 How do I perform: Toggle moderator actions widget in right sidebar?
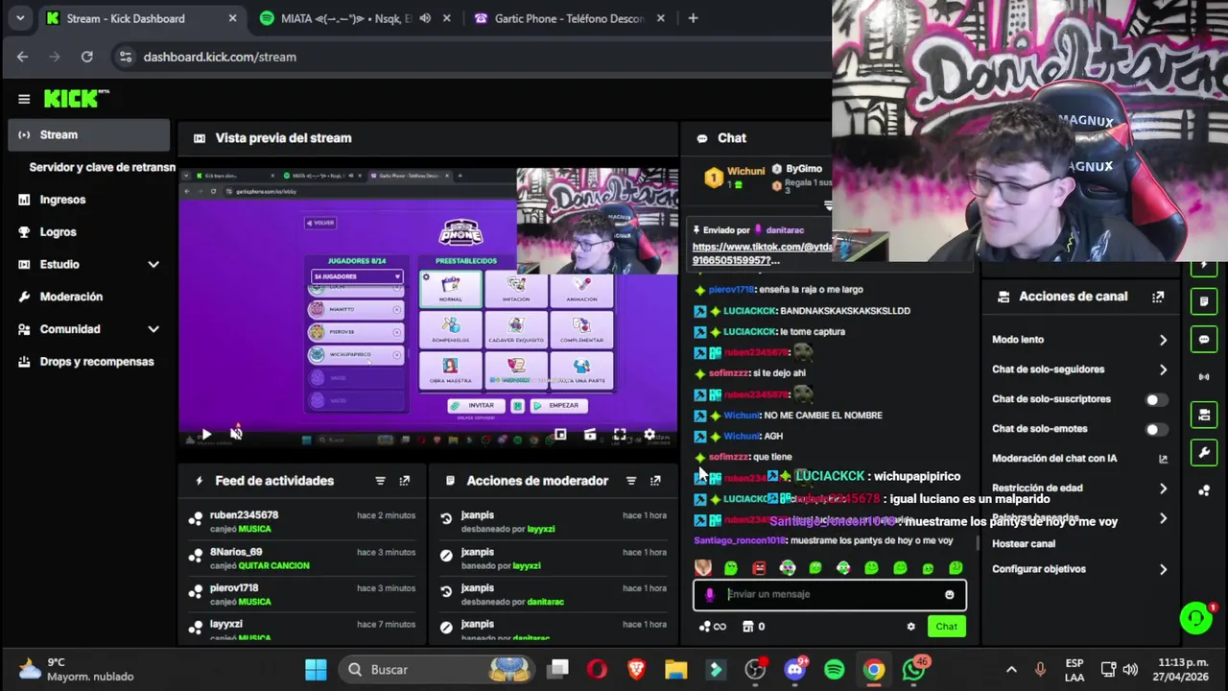click(x=1204, y=301)
